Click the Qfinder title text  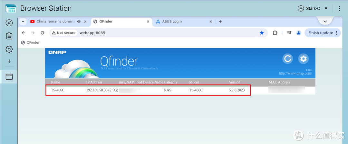[119, 61]
